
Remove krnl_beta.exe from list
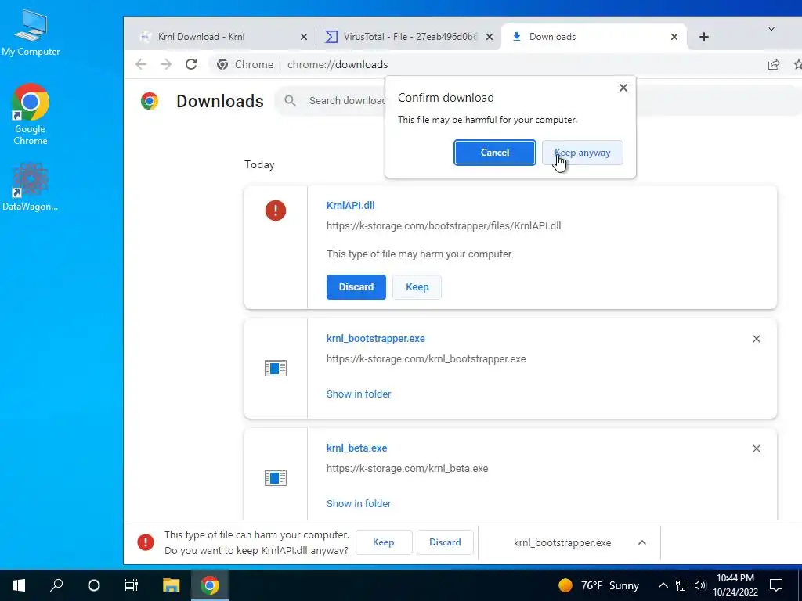[757, 448]
